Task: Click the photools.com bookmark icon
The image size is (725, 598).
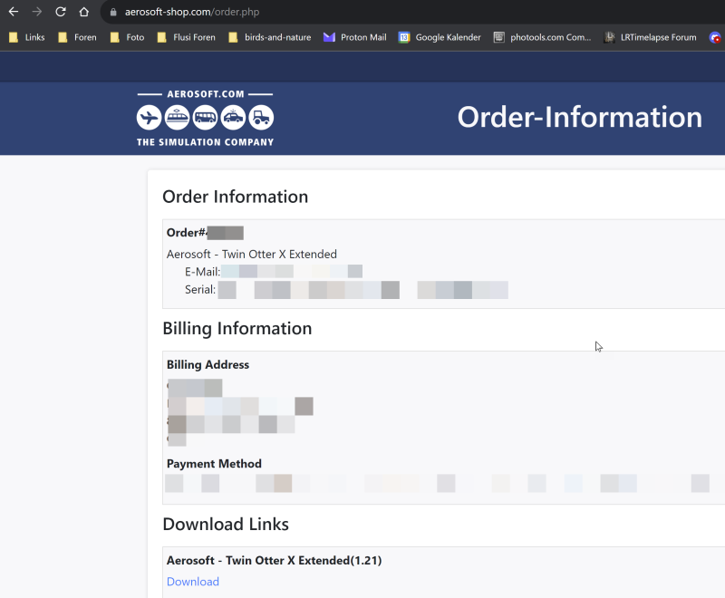Action: (x=499, y=37)
